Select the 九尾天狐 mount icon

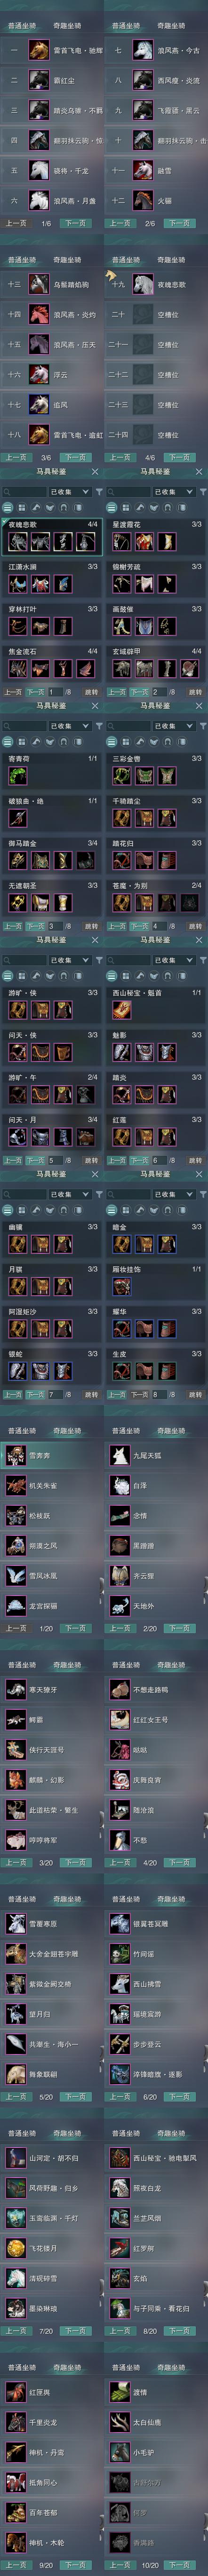click(120, 1455)
